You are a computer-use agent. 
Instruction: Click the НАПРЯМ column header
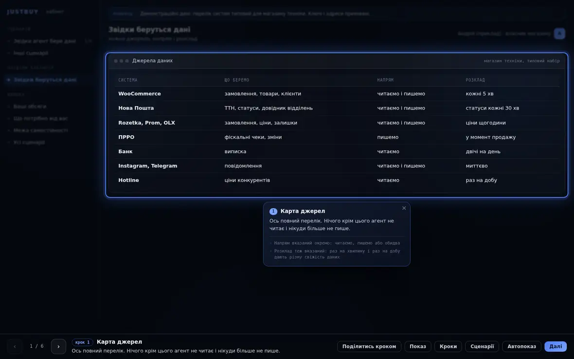(x=385, y=80)
